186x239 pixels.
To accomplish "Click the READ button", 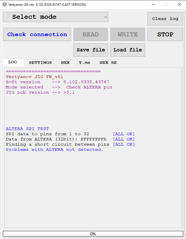I will point(91,34).
